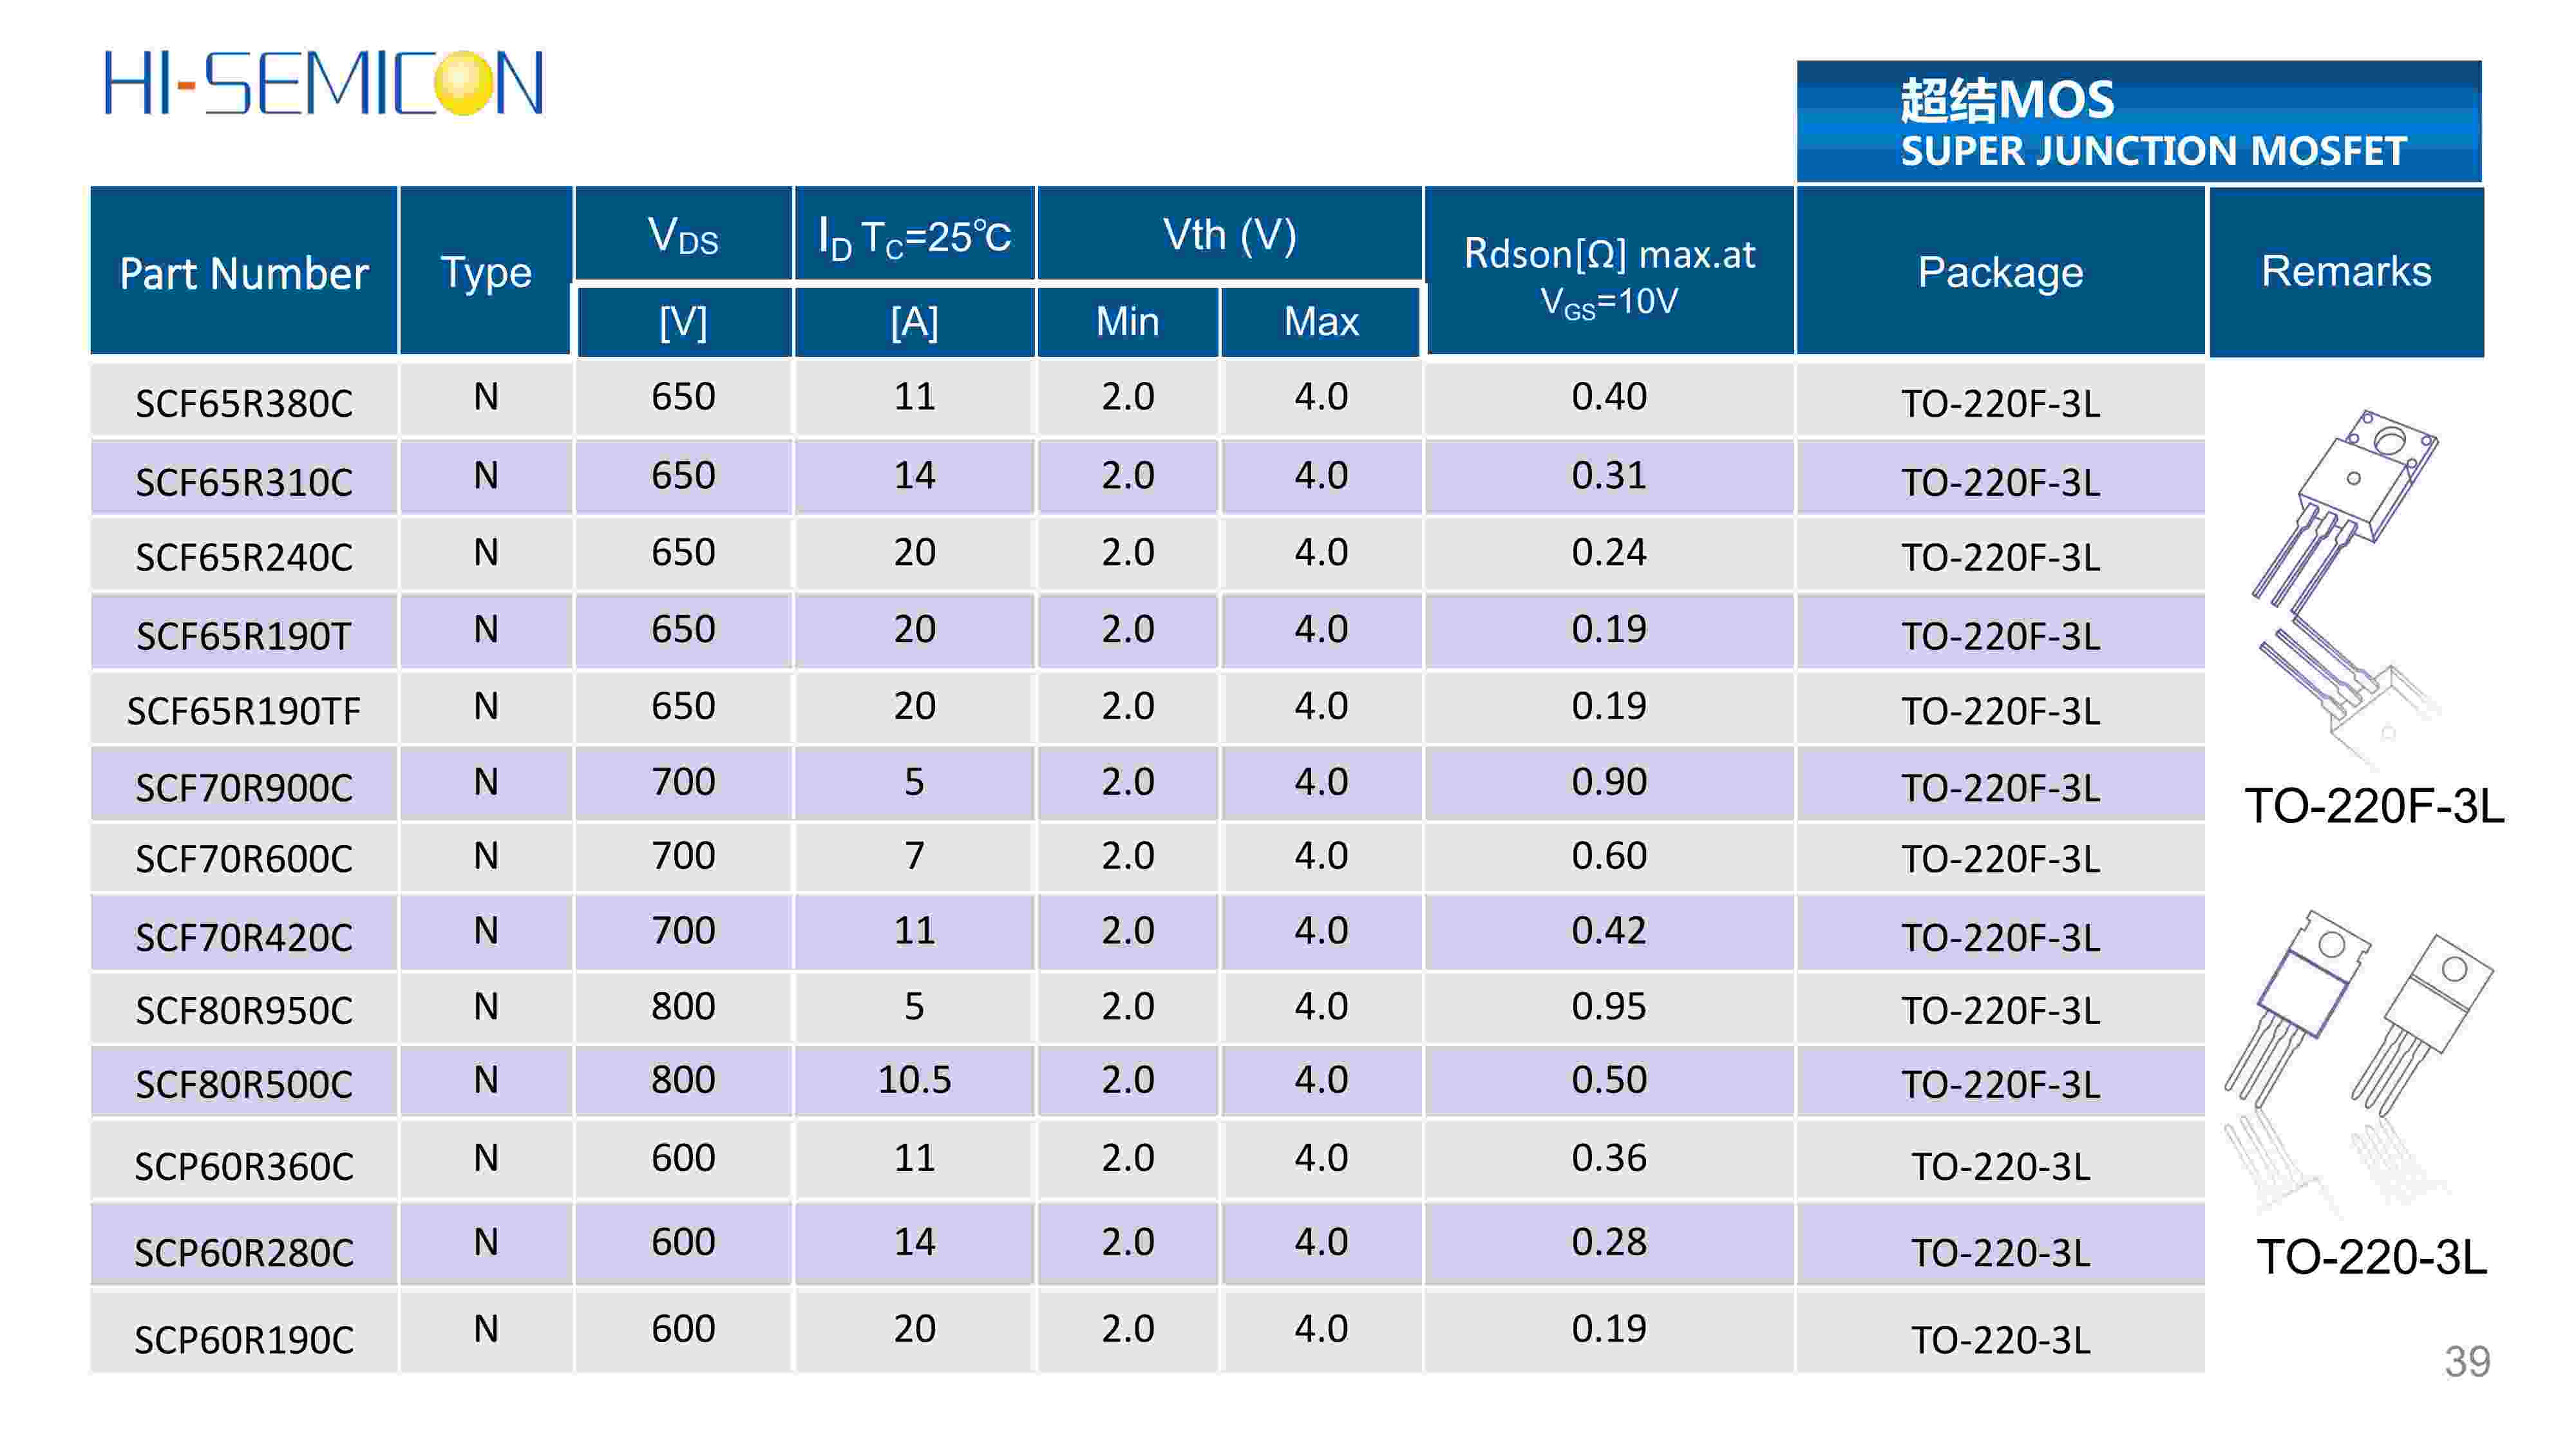Click part number SCF65R190TF
The image size is (2576, 1449).
click(x=244, y=711)
